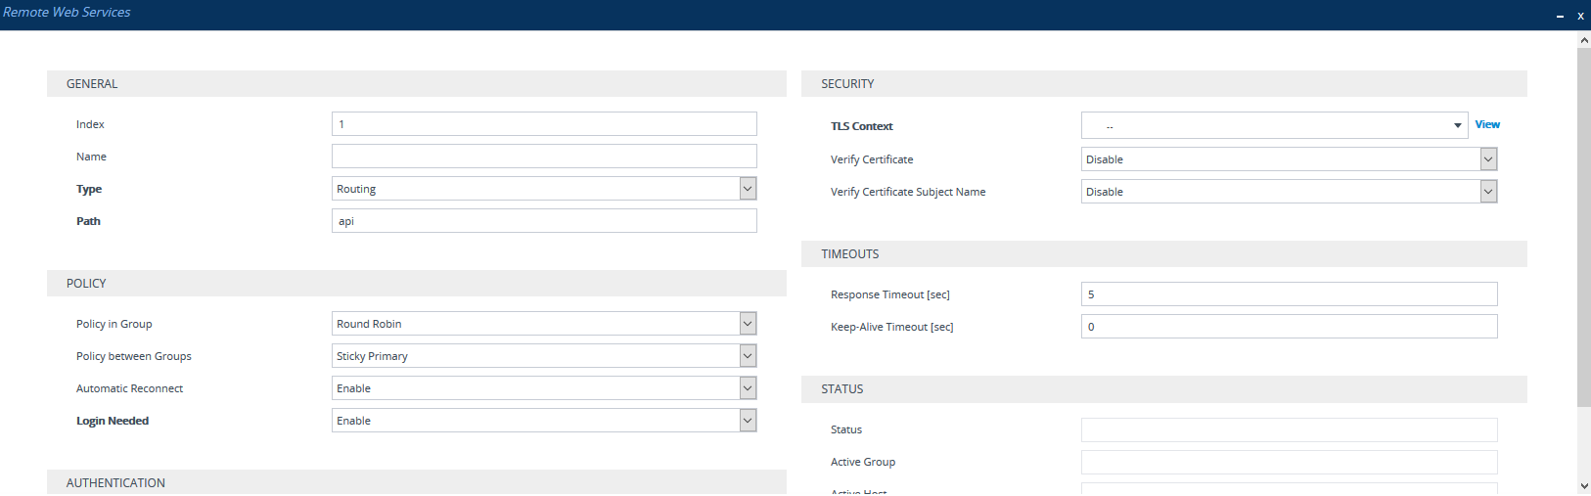Click the scroll up arrow of scrollbar
The image size is (1591, 496).
tap(1583, 40)
